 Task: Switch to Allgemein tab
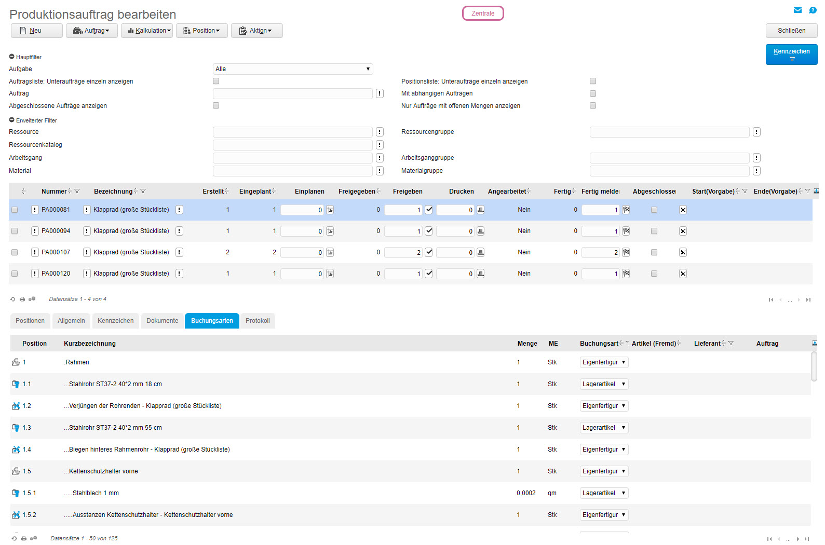(71, 321)
